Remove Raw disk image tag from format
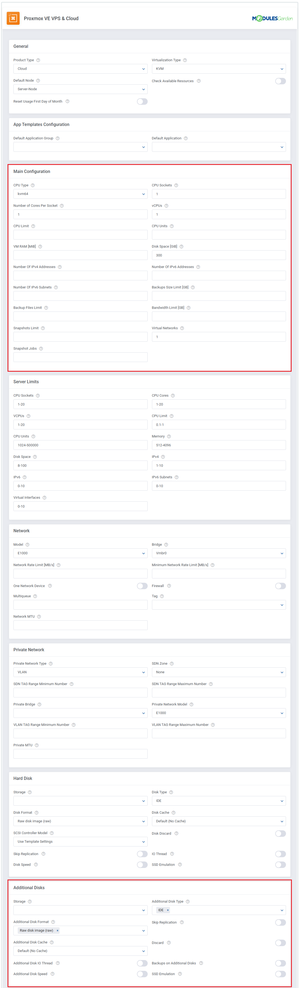 (x=57, y=931)
